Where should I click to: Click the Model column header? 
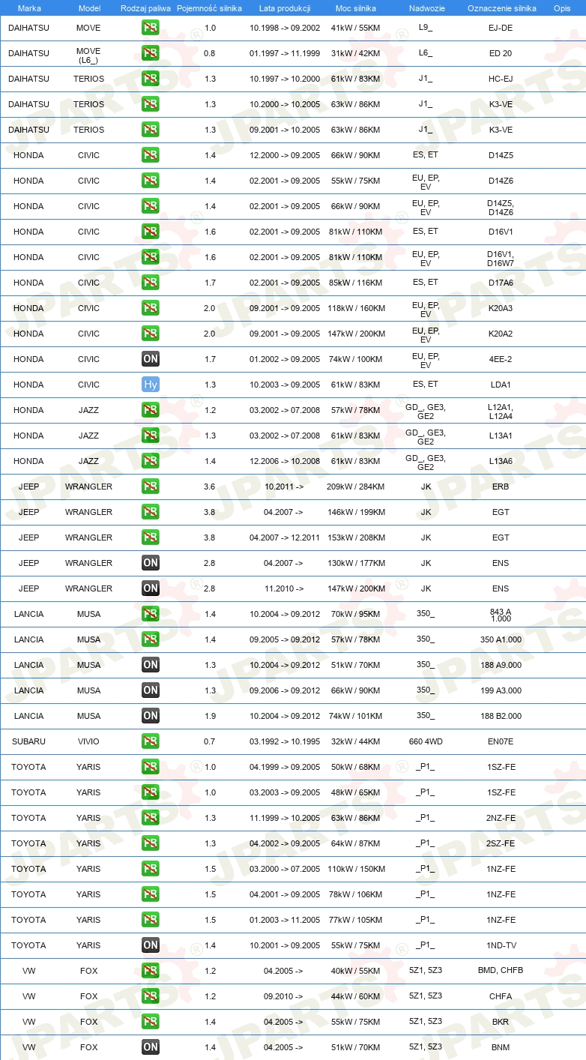[89, 8]
